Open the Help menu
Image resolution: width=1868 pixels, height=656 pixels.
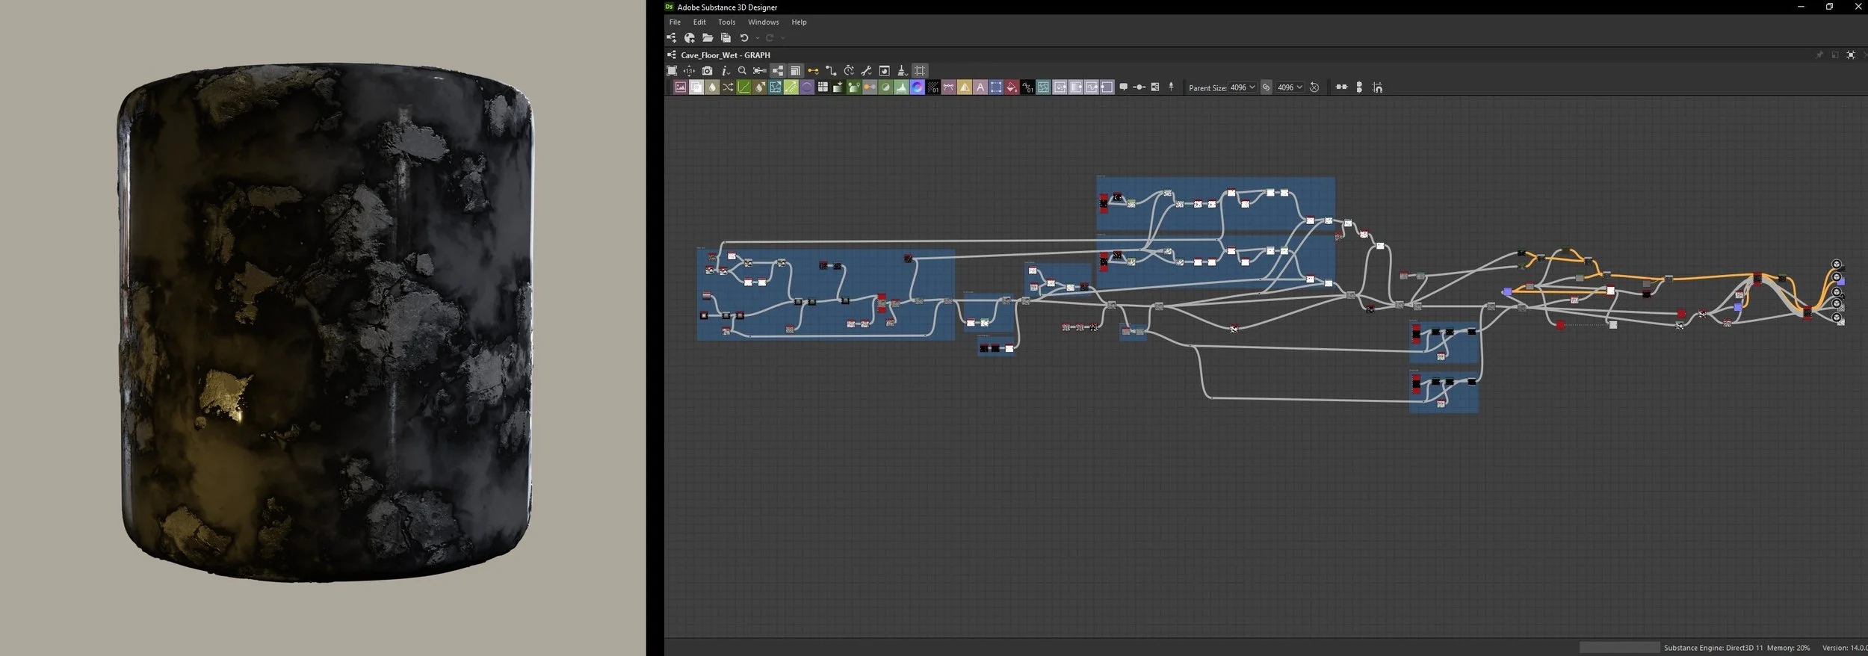[799, 22]
